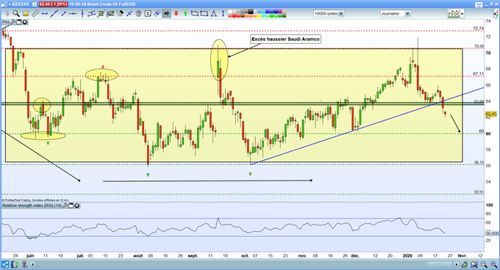Click the share icon at bottom left
Viewport: 500px width, 270px height.
pyautogui.click(x=5, y=265)
